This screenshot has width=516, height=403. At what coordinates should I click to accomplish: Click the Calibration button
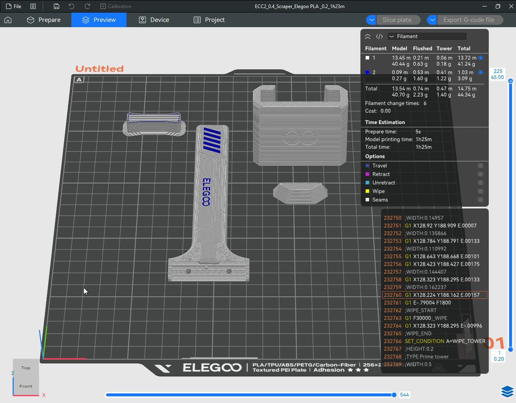click(x=116, y=6)
